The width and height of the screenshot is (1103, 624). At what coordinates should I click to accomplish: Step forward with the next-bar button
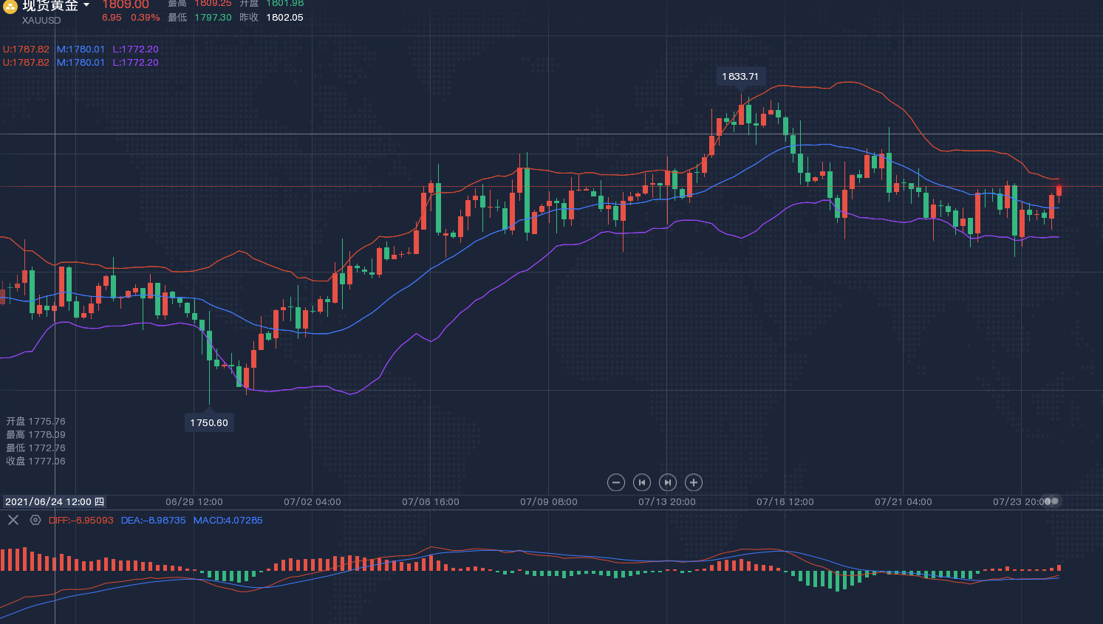tap(667, 482)
